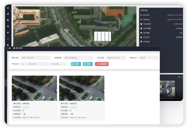The height and width of the screenshot is (129, 188).
Task: Click the 重置 reset button
Action: [88, 64]
